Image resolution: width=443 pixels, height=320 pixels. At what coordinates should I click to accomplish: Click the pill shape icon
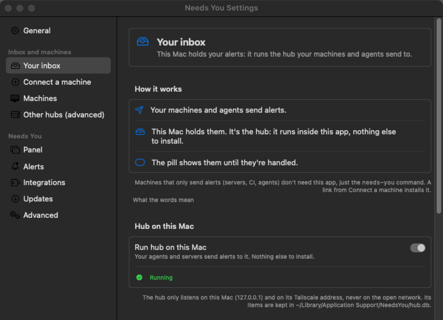140,162
